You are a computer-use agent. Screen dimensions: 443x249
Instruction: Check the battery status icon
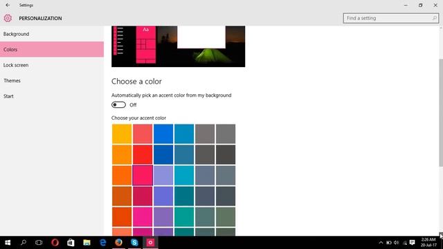click(x=389, y=243)
